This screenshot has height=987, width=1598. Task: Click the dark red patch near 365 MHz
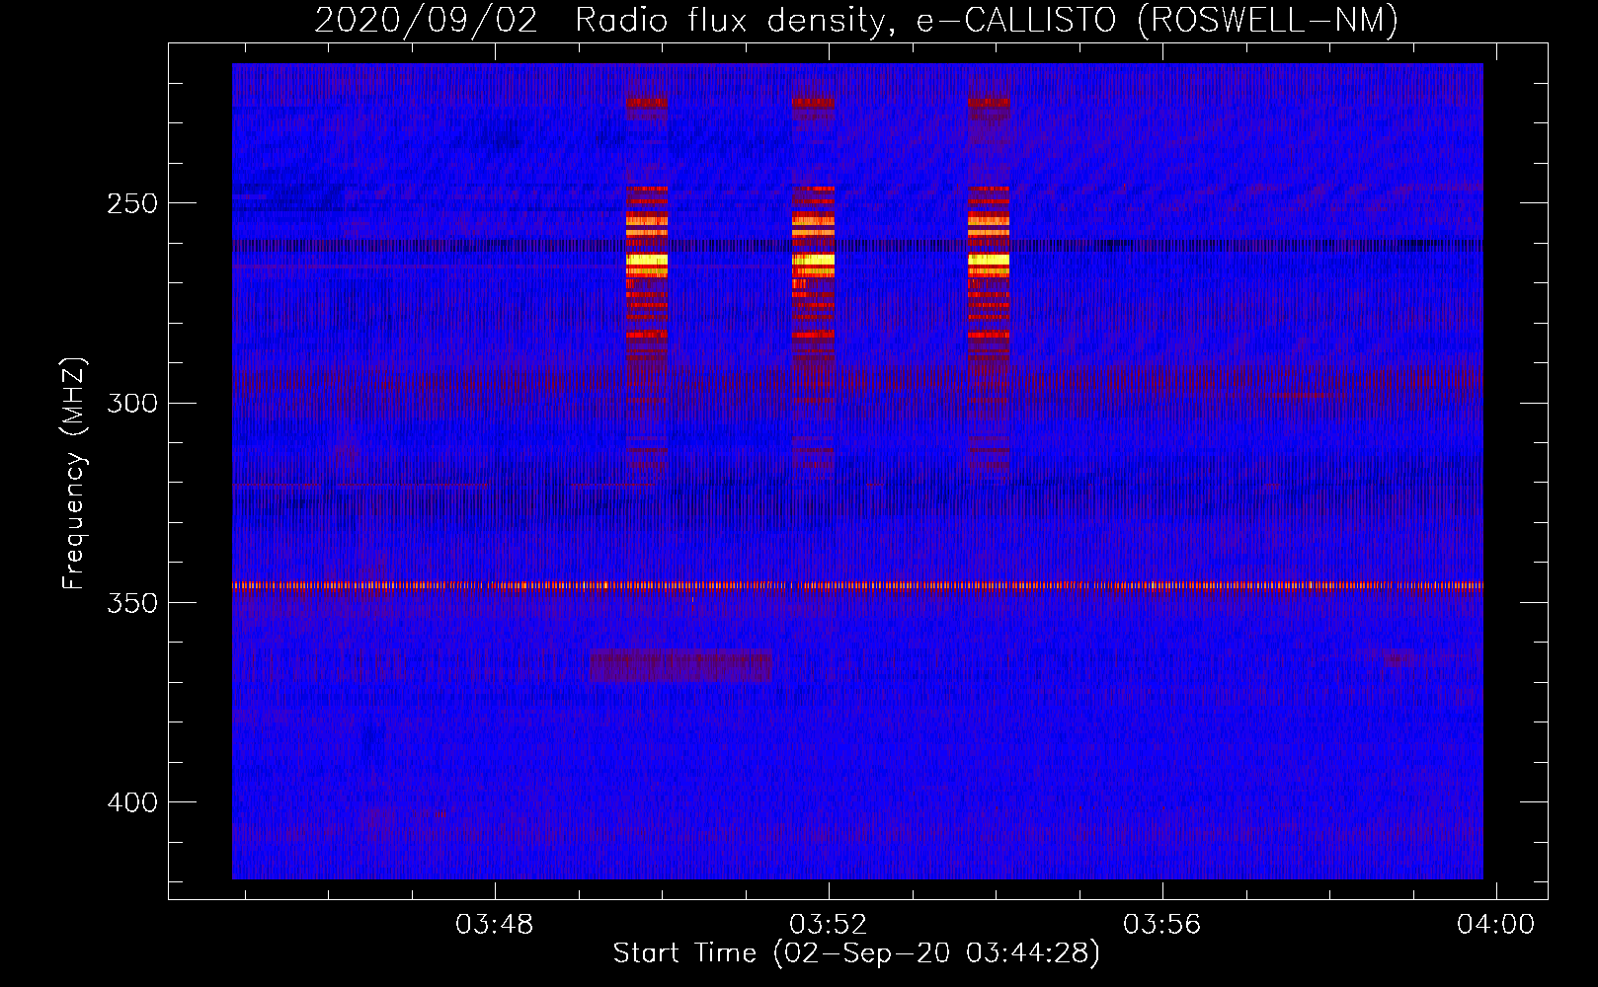click(x=680, y=666)
